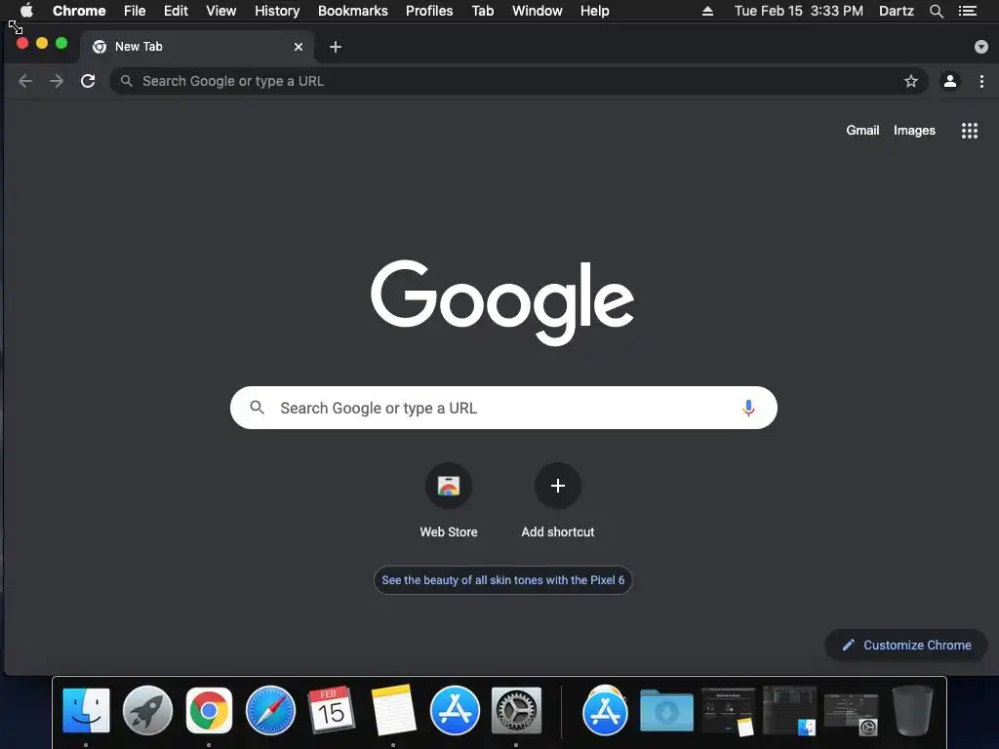Screen dimensions: 999x749
Task: Open the Edit menu
Action: click(176, 11)
